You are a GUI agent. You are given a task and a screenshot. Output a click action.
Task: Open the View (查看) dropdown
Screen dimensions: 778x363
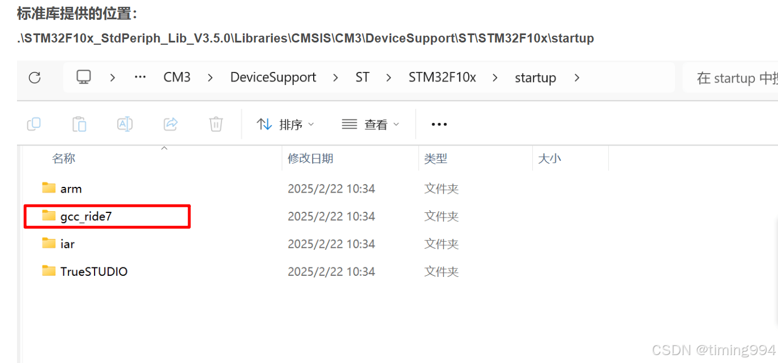click(371, 125)
